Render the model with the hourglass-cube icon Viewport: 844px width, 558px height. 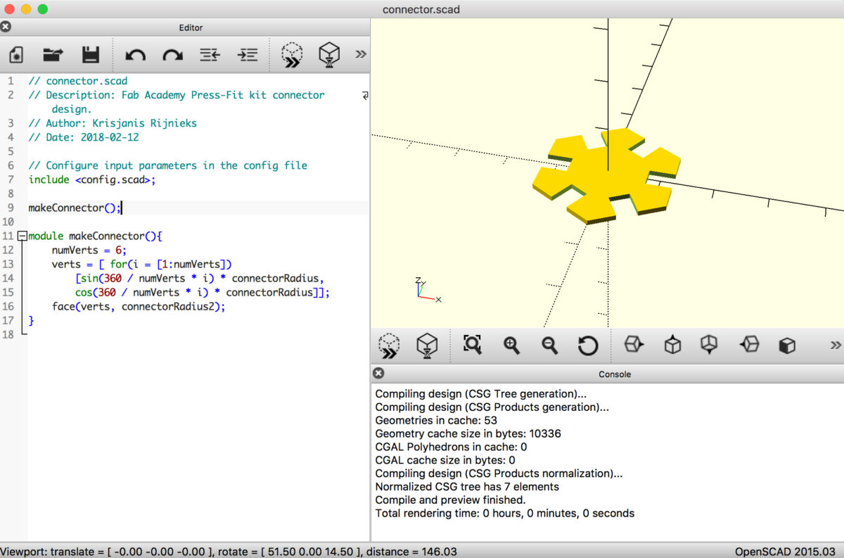click(328, 54)
